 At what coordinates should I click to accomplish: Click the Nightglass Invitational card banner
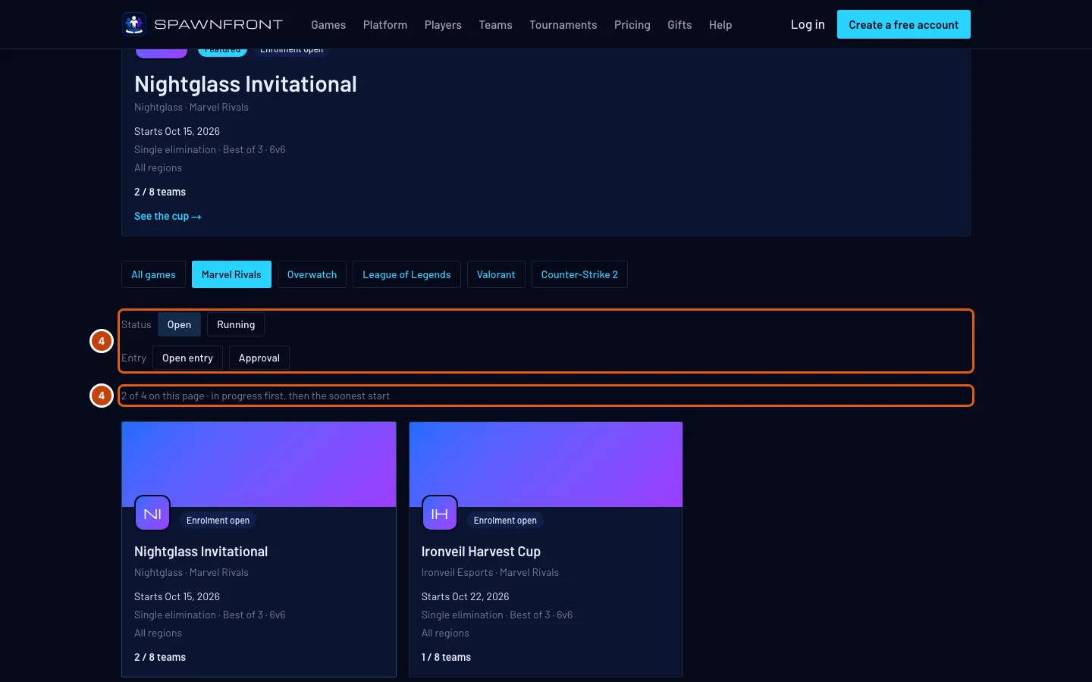pyautogui.click(x=259, y=464)
